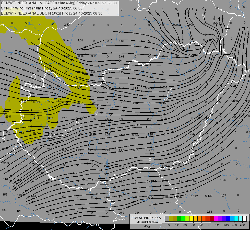The image size is (250, 230).
Task: Click the map value 9.10
Action: [136, 150]
